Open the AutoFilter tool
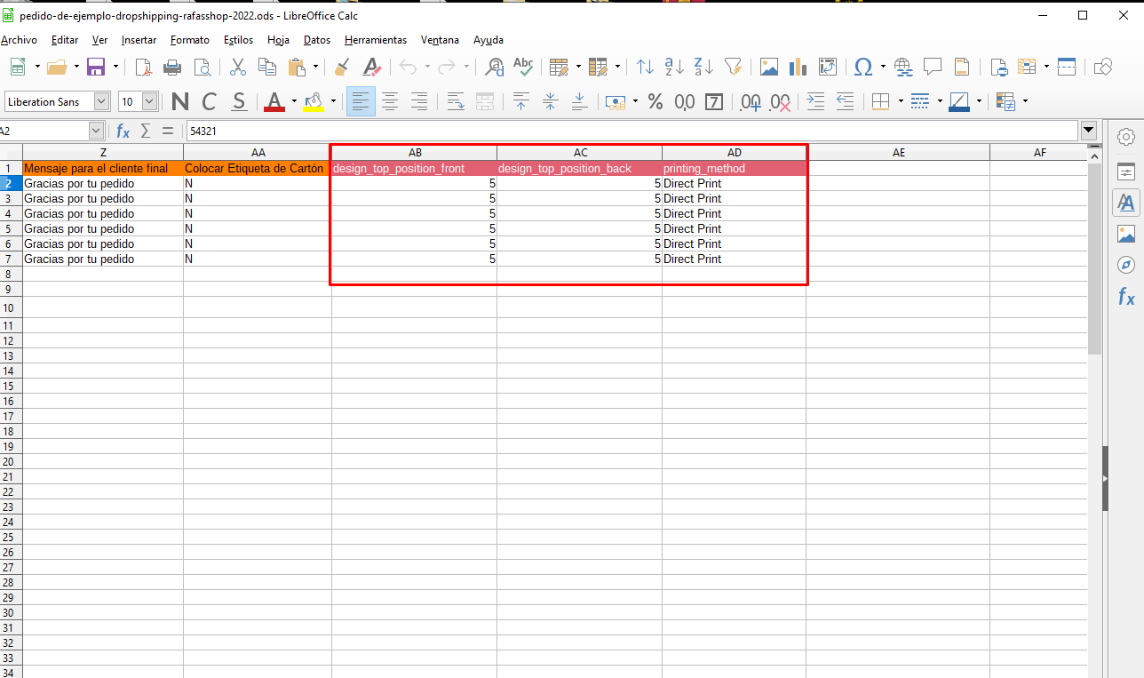The width and height of the screenshot is (1144, 678). click(x=733, y=67)
